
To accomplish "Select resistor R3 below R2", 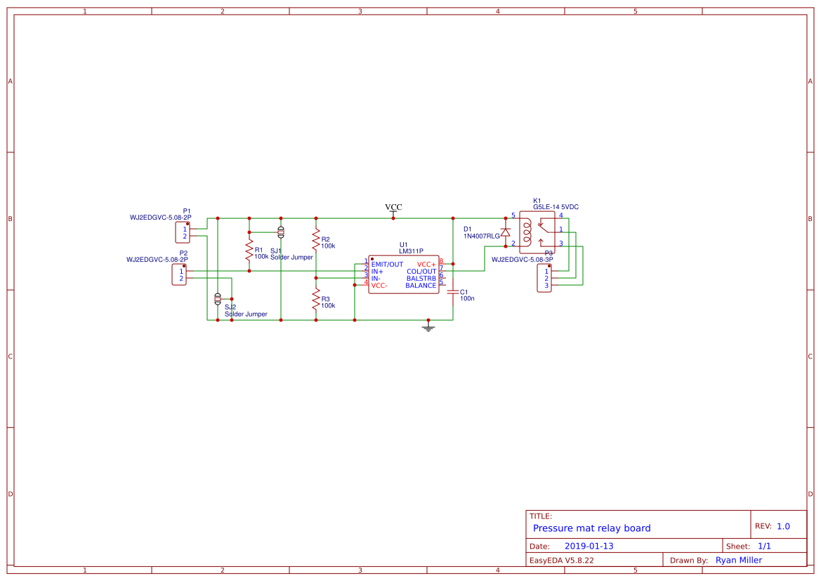I will tap(317, 300).
